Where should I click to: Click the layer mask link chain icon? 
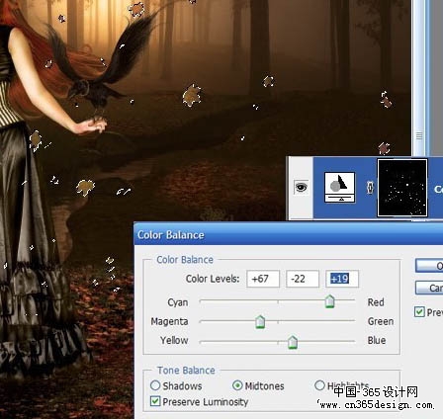pyautogui.click(x=370, y=188)
